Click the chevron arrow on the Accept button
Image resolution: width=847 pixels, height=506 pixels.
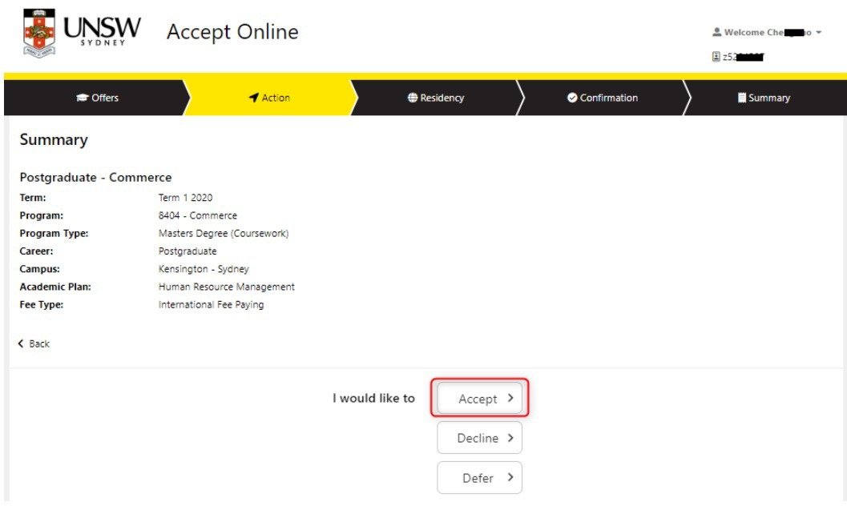[x=510, y=398]
